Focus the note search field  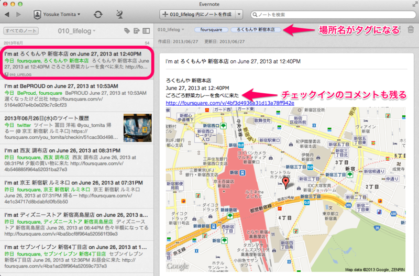(x=333, y=15)
